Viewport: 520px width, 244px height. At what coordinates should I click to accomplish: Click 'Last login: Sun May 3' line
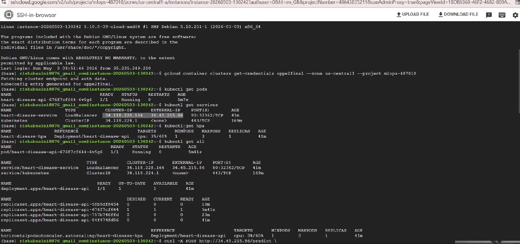pyautogui.click(x=76, y=68)
